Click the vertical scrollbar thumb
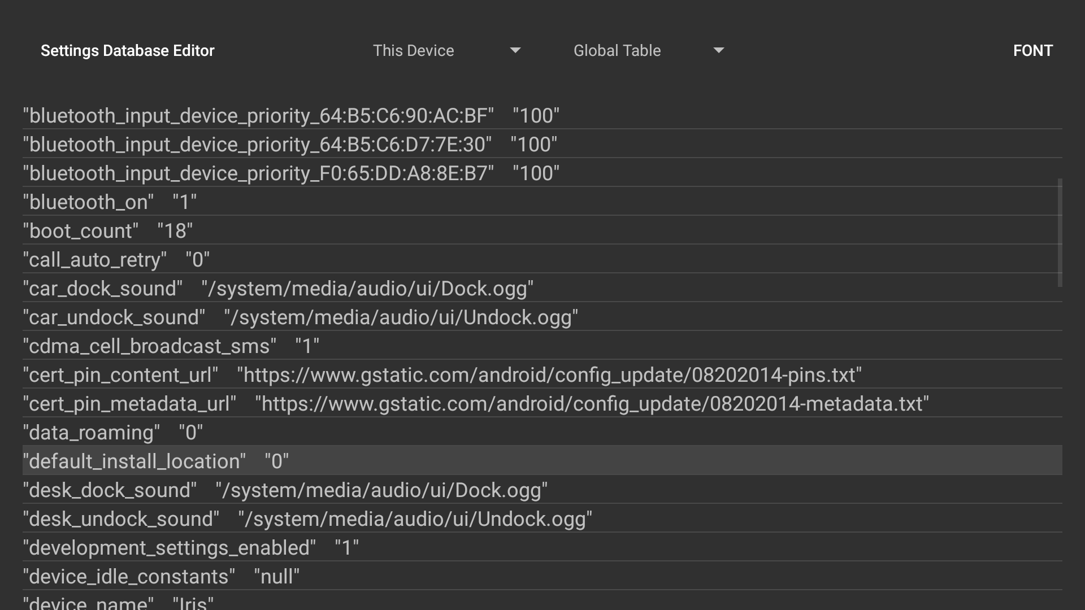 pos(1060,233)
